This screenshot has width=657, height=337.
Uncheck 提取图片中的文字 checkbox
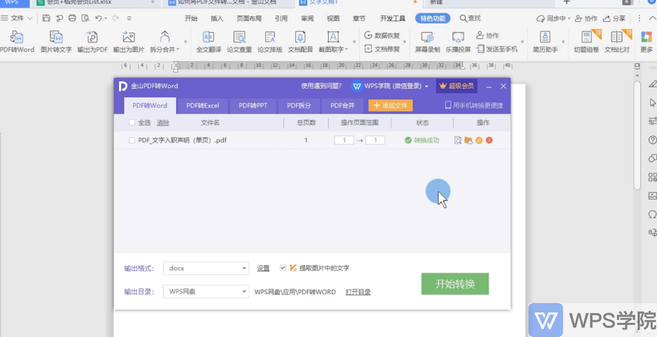pyautogui.click(x=283, y=268)
